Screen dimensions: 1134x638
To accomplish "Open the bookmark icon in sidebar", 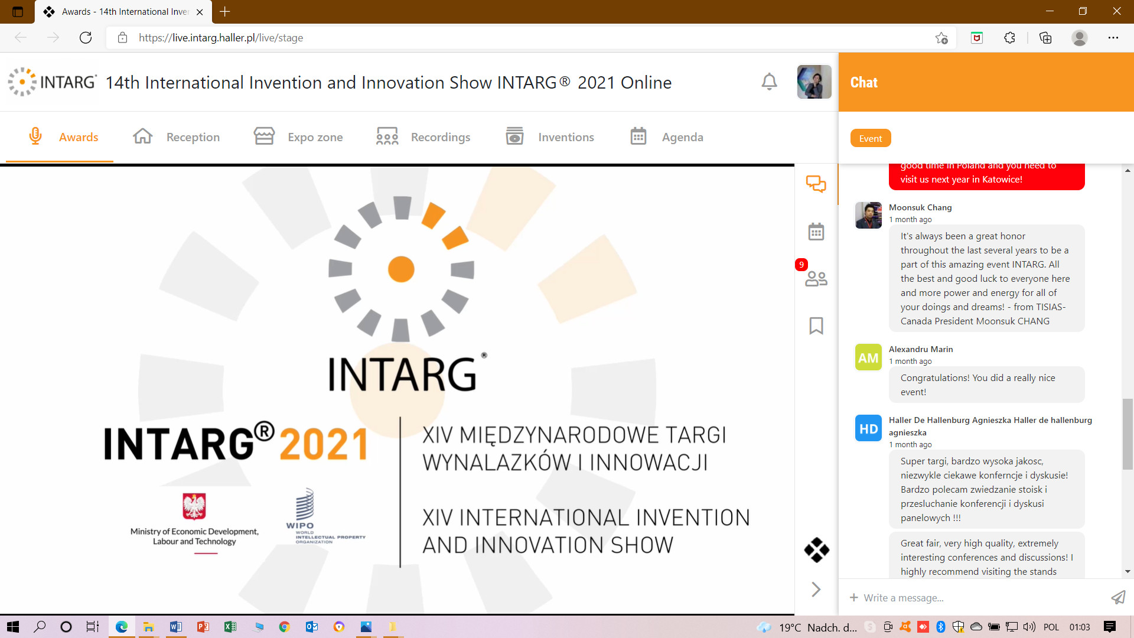I will [816, 325].
